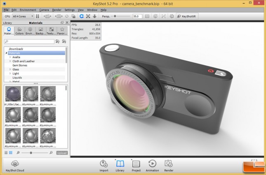Click the focal length field showing 35.0

[137, 16]
